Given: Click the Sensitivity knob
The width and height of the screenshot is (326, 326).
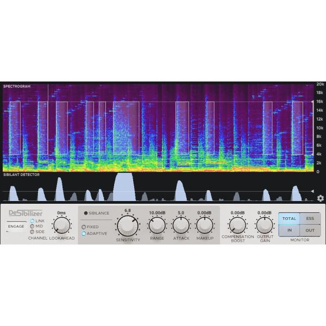Looking at the screenshot, I should [127, 225].
